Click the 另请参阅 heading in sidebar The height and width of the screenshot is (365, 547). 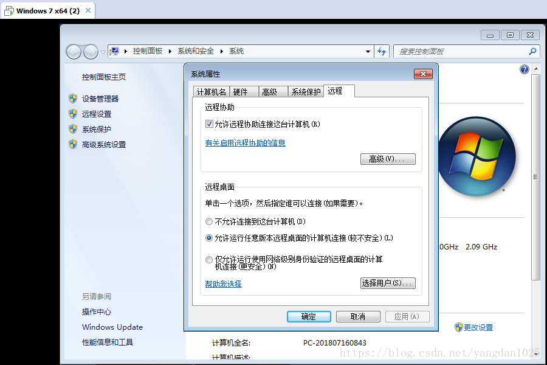(x=96, y=296)
